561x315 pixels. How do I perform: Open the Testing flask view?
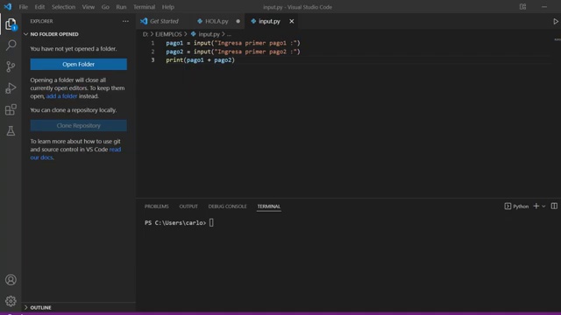coord(11,130)
